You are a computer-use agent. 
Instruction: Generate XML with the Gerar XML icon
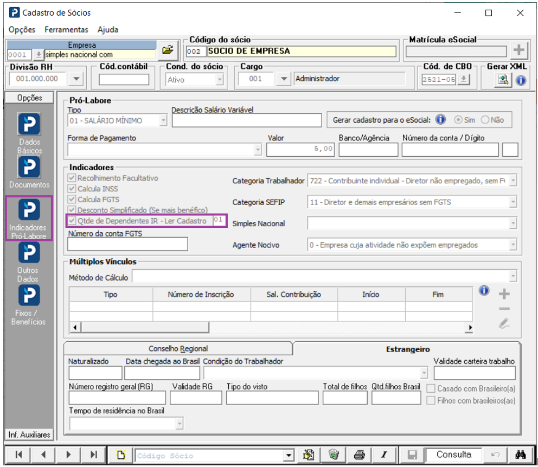503,80
